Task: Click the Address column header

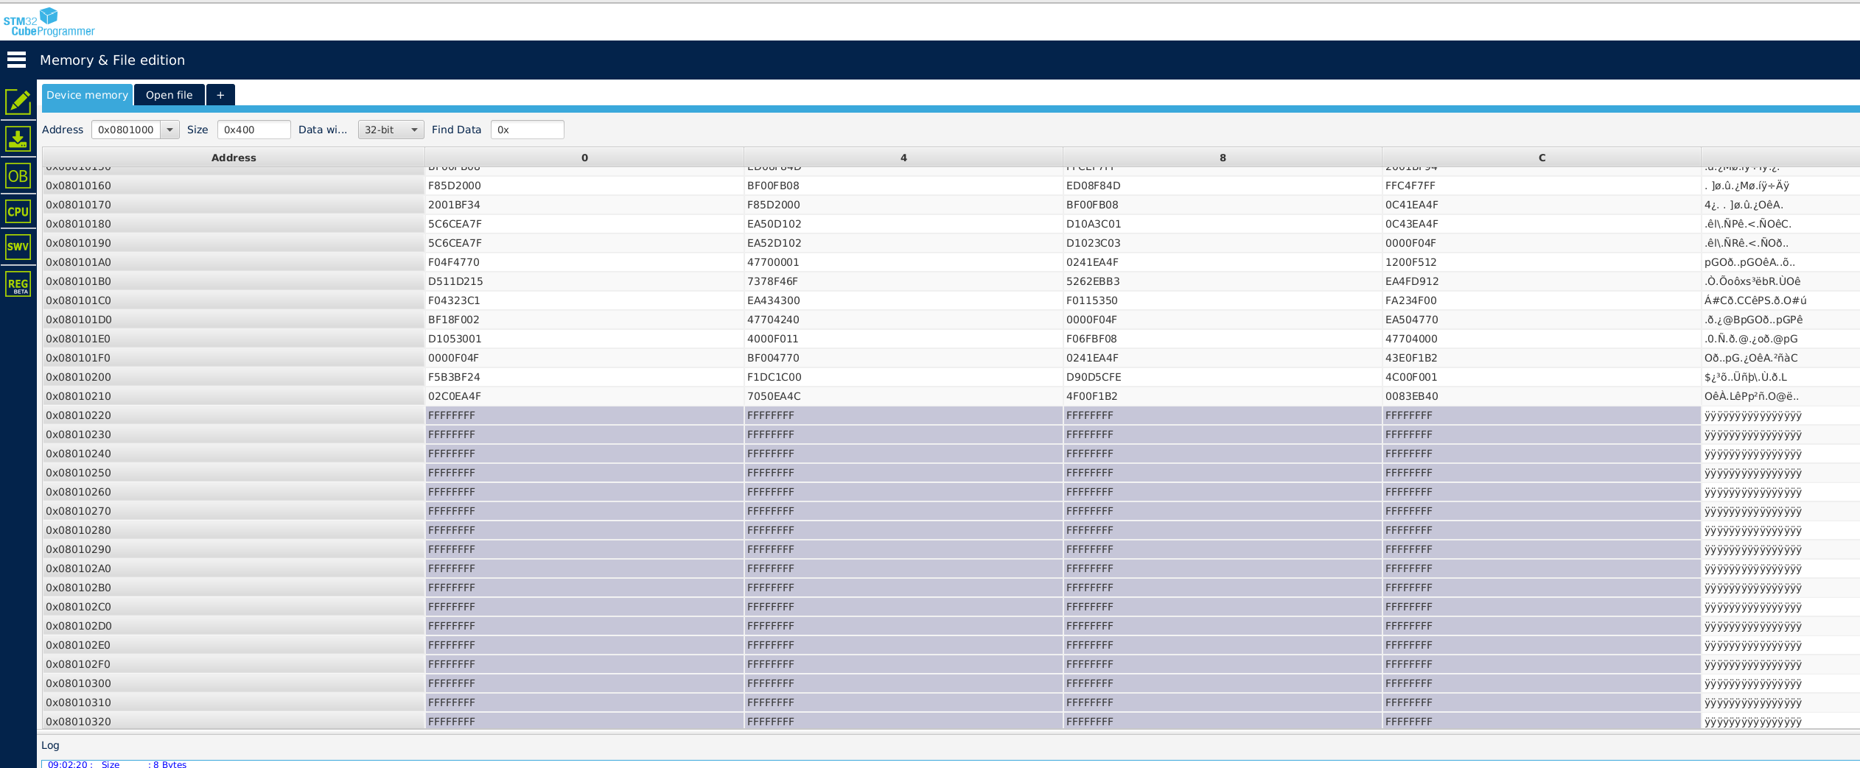Action: click(x=234, y=158)
